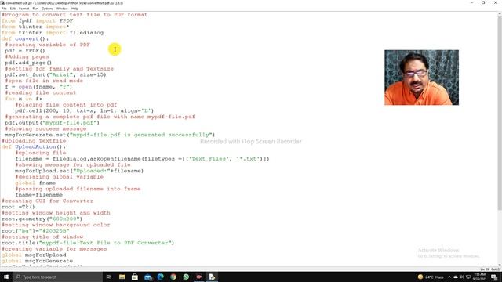
Task: Click the pdf.set_font("Arial", size=15) line
Action: (x=56, y=75)
